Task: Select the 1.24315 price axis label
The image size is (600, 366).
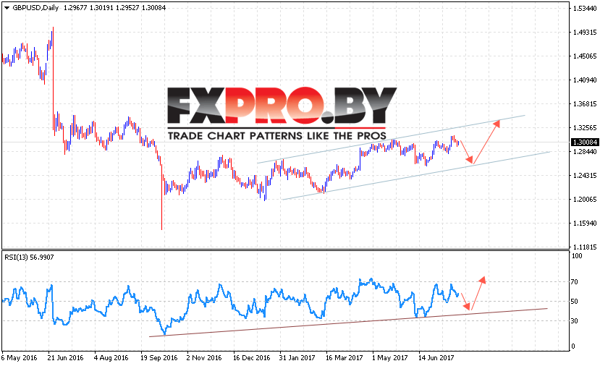Action: tap(585, 176)
